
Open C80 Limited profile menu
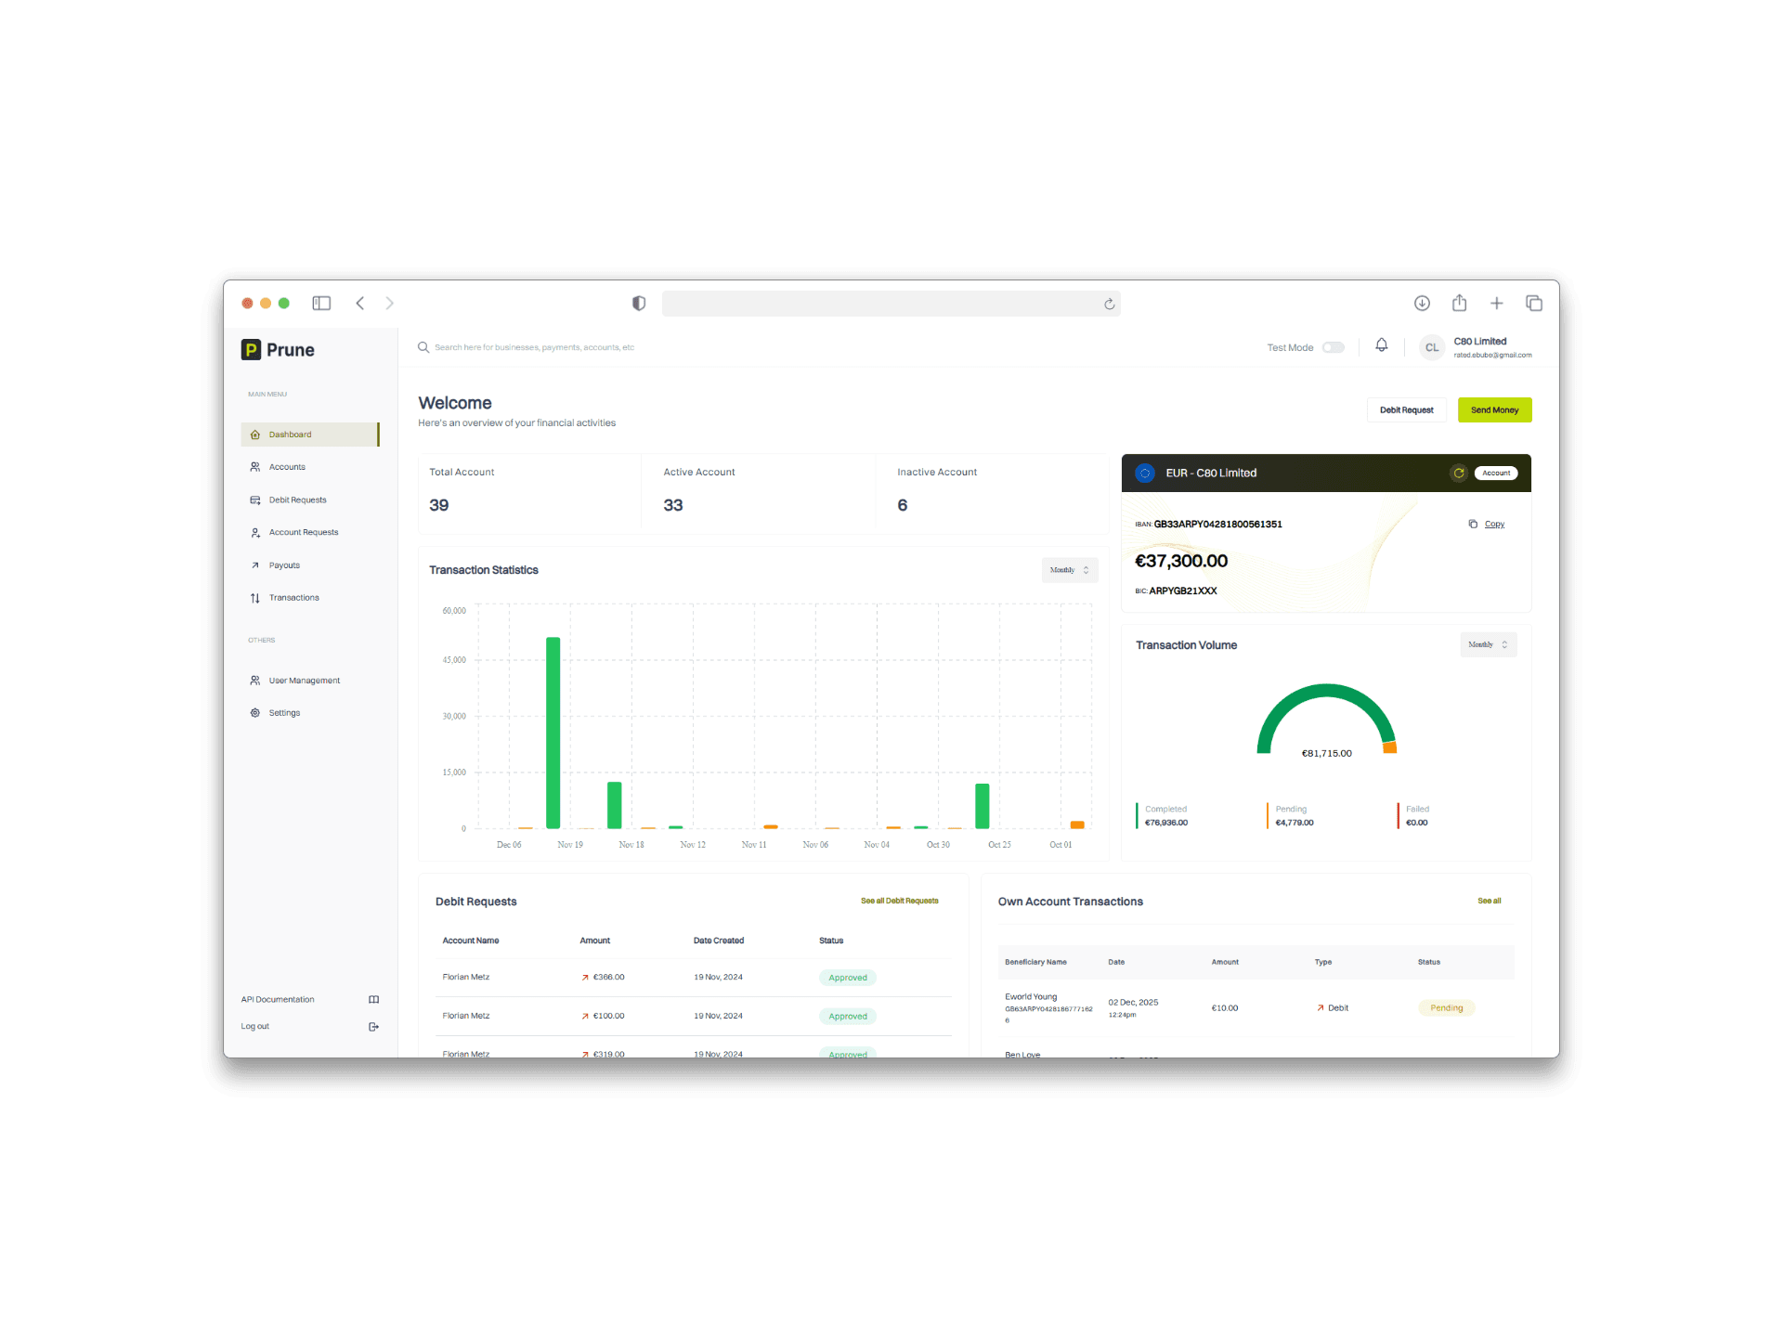coord(1477,347)
